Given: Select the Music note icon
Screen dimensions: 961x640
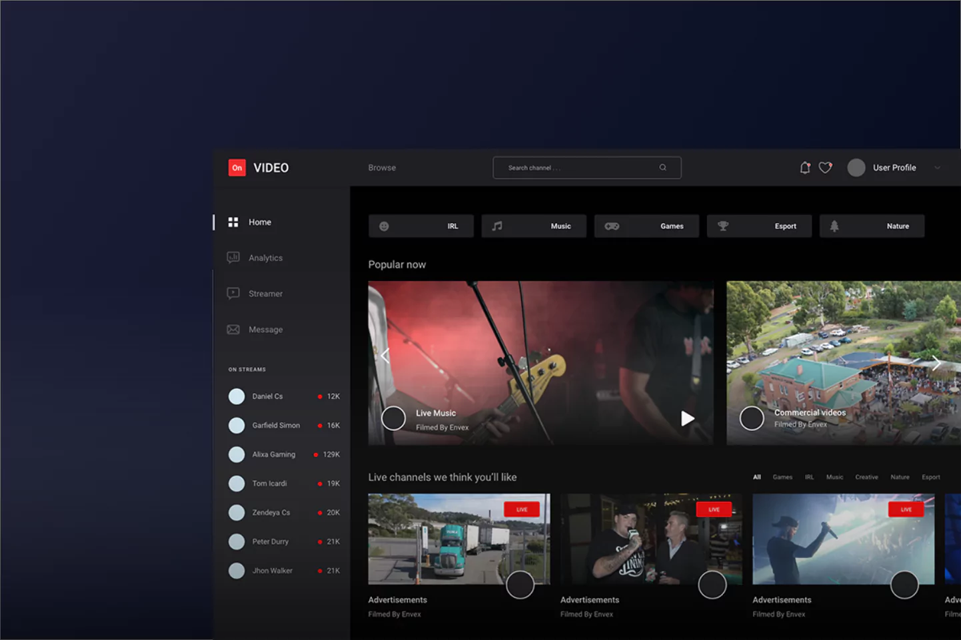Looking at the screenshot, I should pos(496,226).
